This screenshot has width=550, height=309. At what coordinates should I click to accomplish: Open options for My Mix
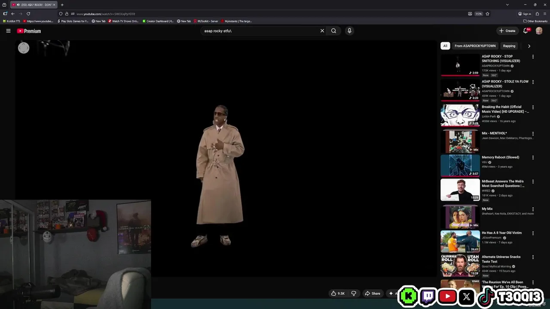(533, 209)
